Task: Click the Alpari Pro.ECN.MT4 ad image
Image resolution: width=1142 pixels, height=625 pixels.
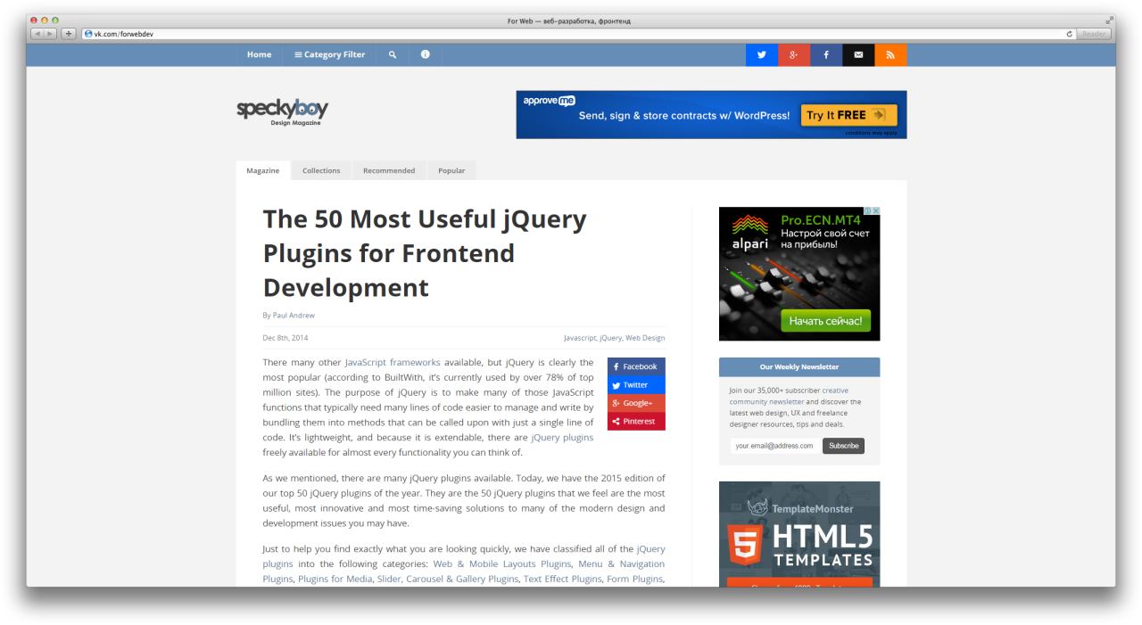Action: [x=799, y=274]
